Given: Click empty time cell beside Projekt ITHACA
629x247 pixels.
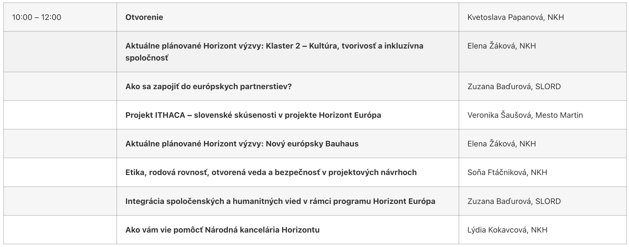Looking at the screenshot, I should (x=60, y=115).
